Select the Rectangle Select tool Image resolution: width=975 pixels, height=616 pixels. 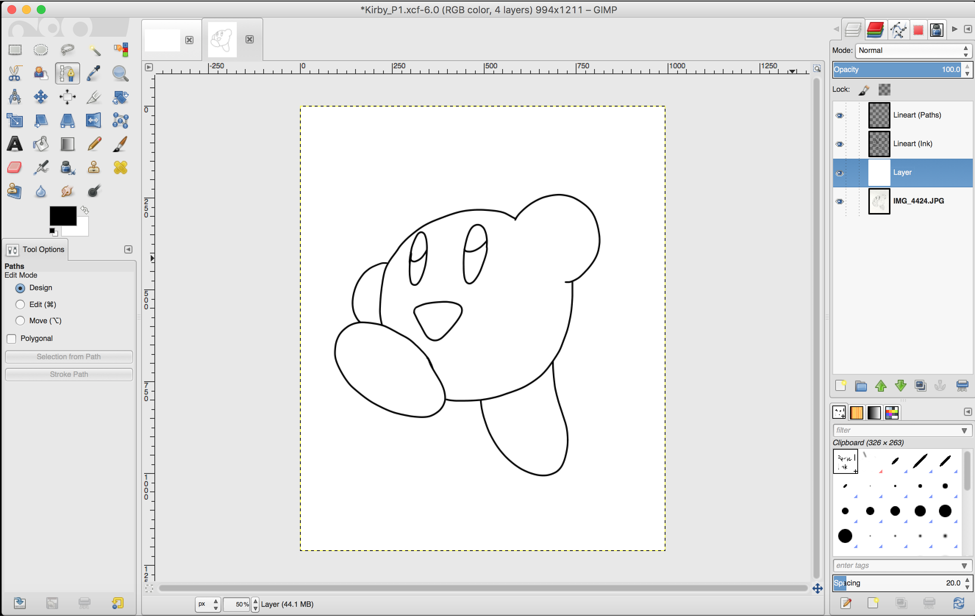[x=15, y=50]
